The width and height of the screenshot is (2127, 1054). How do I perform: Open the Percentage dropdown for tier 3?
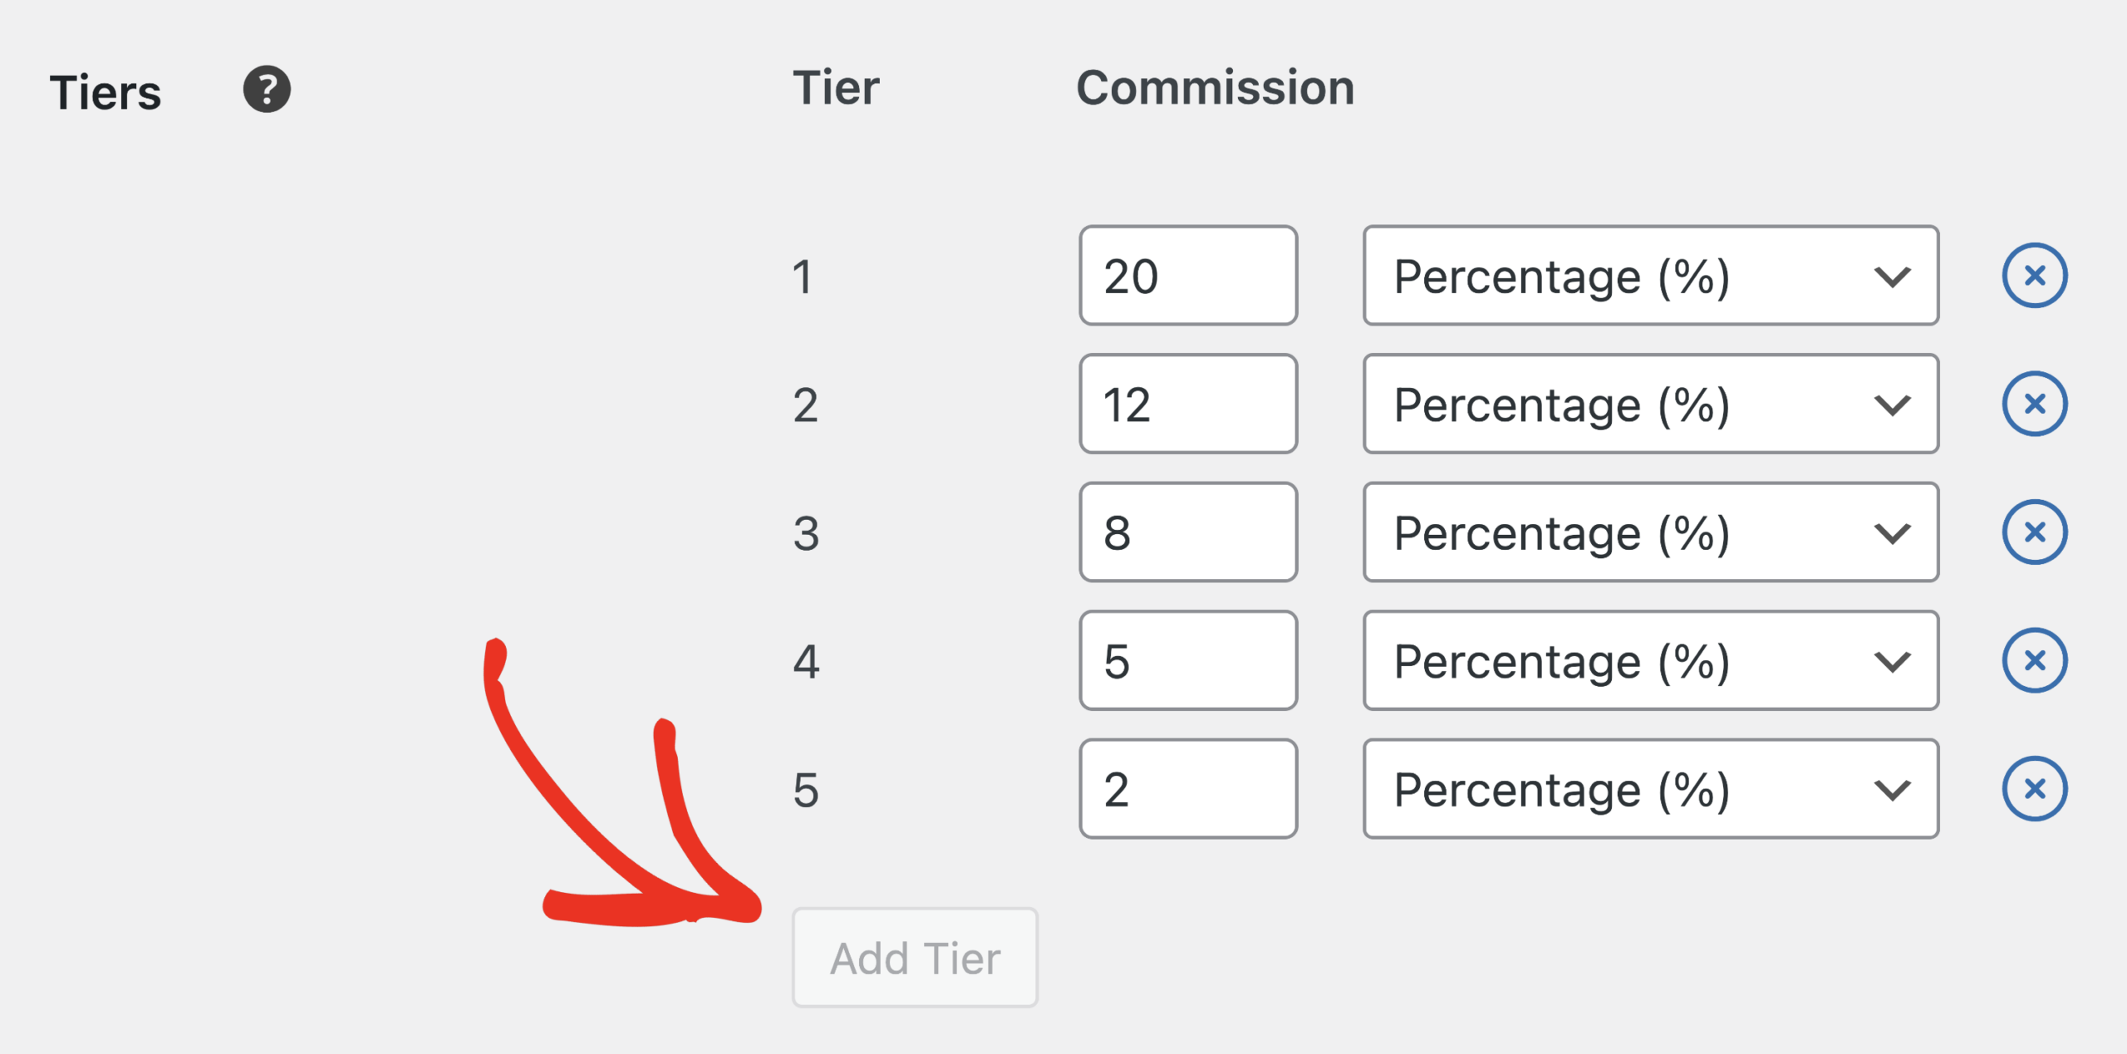pos(1649,532)
